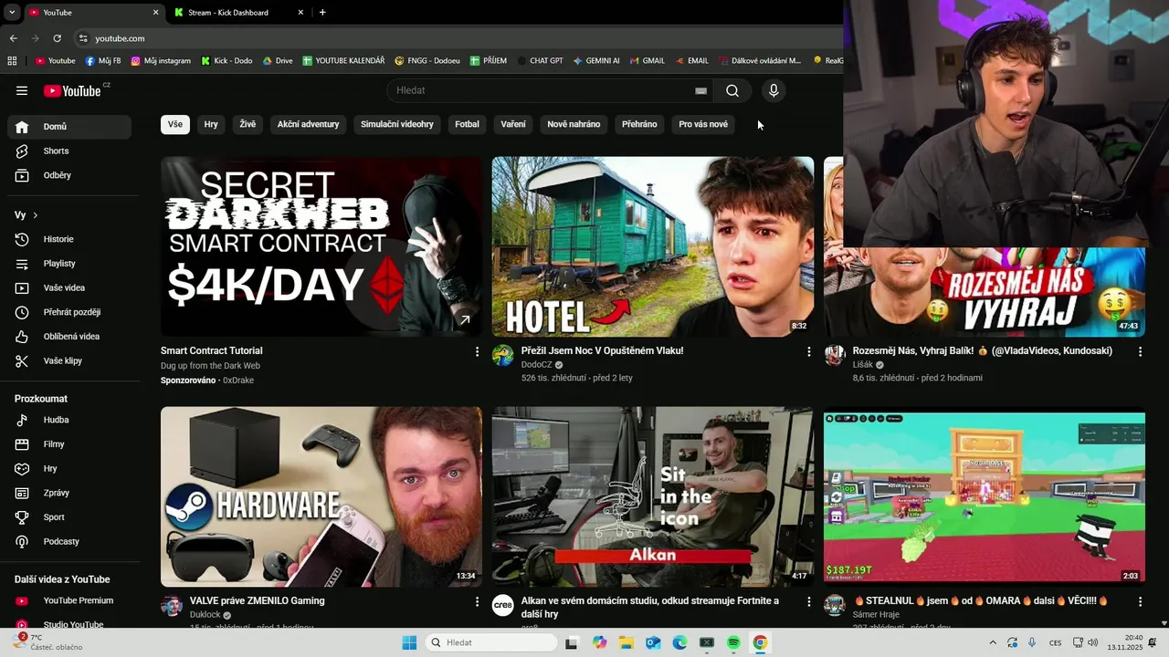Viewport: 1169px width, 657px height.
Task: Open options menu for STEALNUL video
Action: (1140, 602)
